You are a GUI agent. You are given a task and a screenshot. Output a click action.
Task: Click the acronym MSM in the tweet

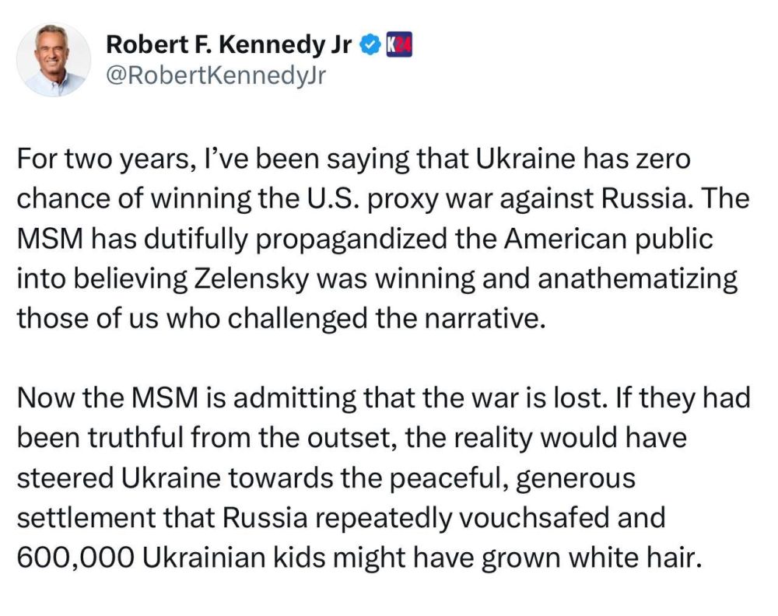click(x=51, y=237)
